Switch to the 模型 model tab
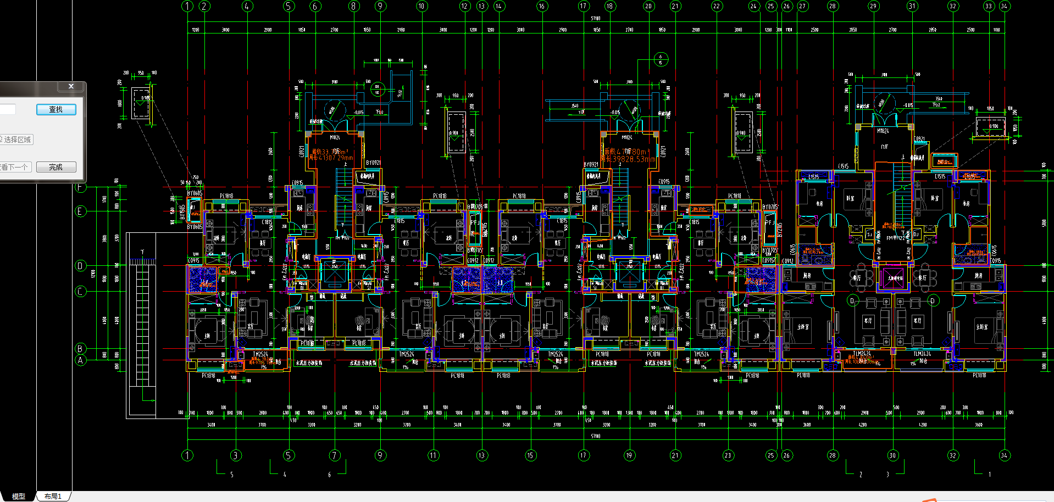Image resolution: width=1054 pixels, height=502 pixels. 19,496
